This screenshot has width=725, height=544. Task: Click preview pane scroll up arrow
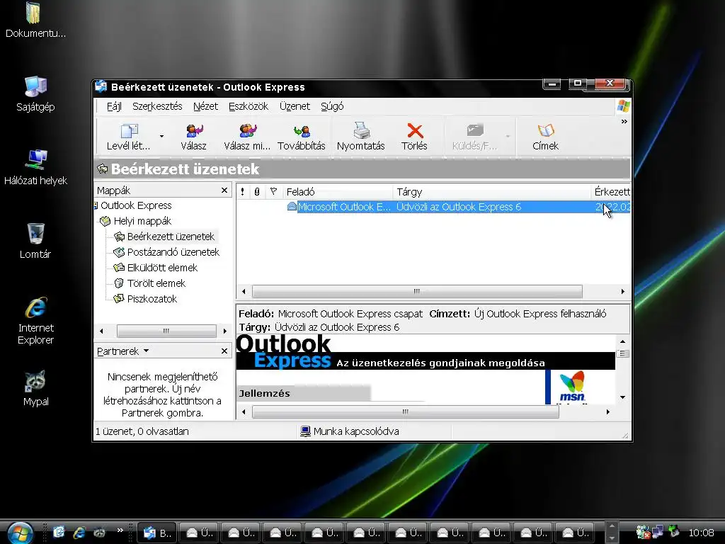[x=622, y=341]
